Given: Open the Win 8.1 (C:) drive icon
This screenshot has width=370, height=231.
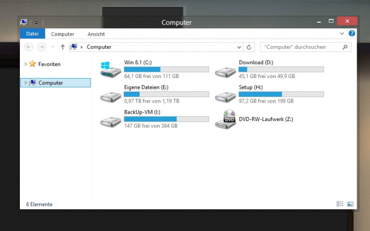Looking at the screenshot, I should pyautogui.click(x=111, y=69).
